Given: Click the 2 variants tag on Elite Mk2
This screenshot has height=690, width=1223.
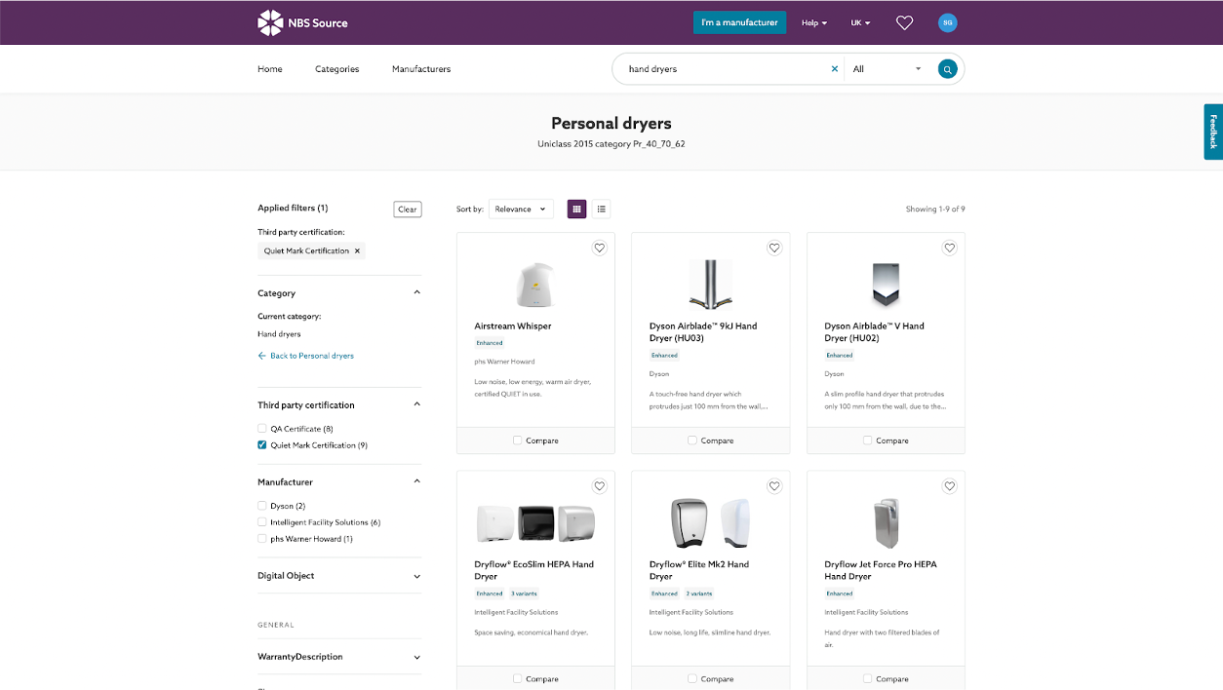Looking at the screenshot, I should pyautogui.click(x=698, y=594).
